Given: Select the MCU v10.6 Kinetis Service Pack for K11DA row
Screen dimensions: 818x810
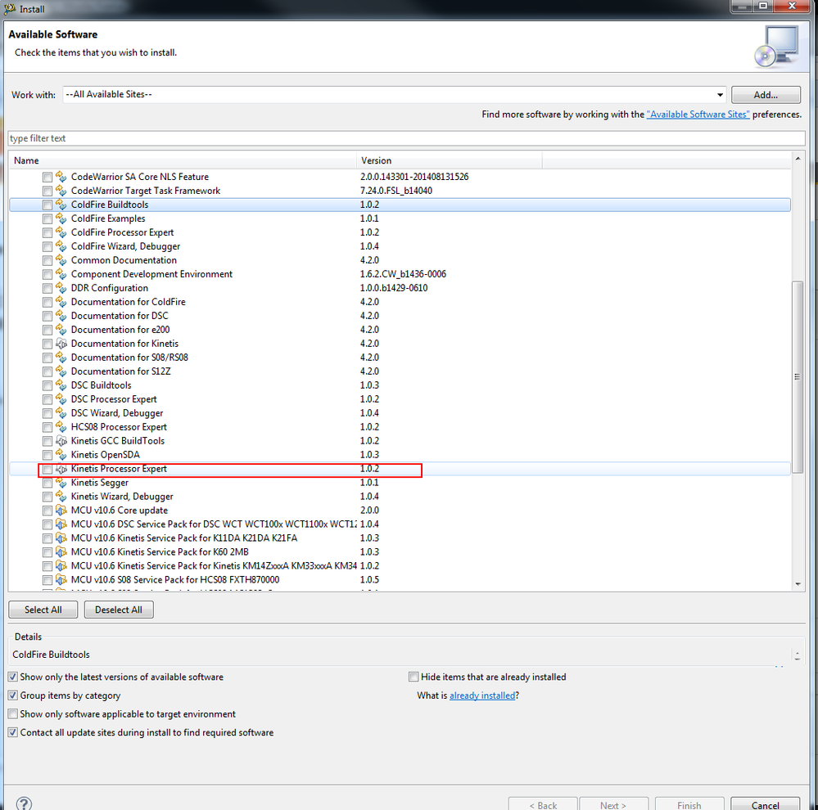Looking at the screenshot, I should [400, 538].
